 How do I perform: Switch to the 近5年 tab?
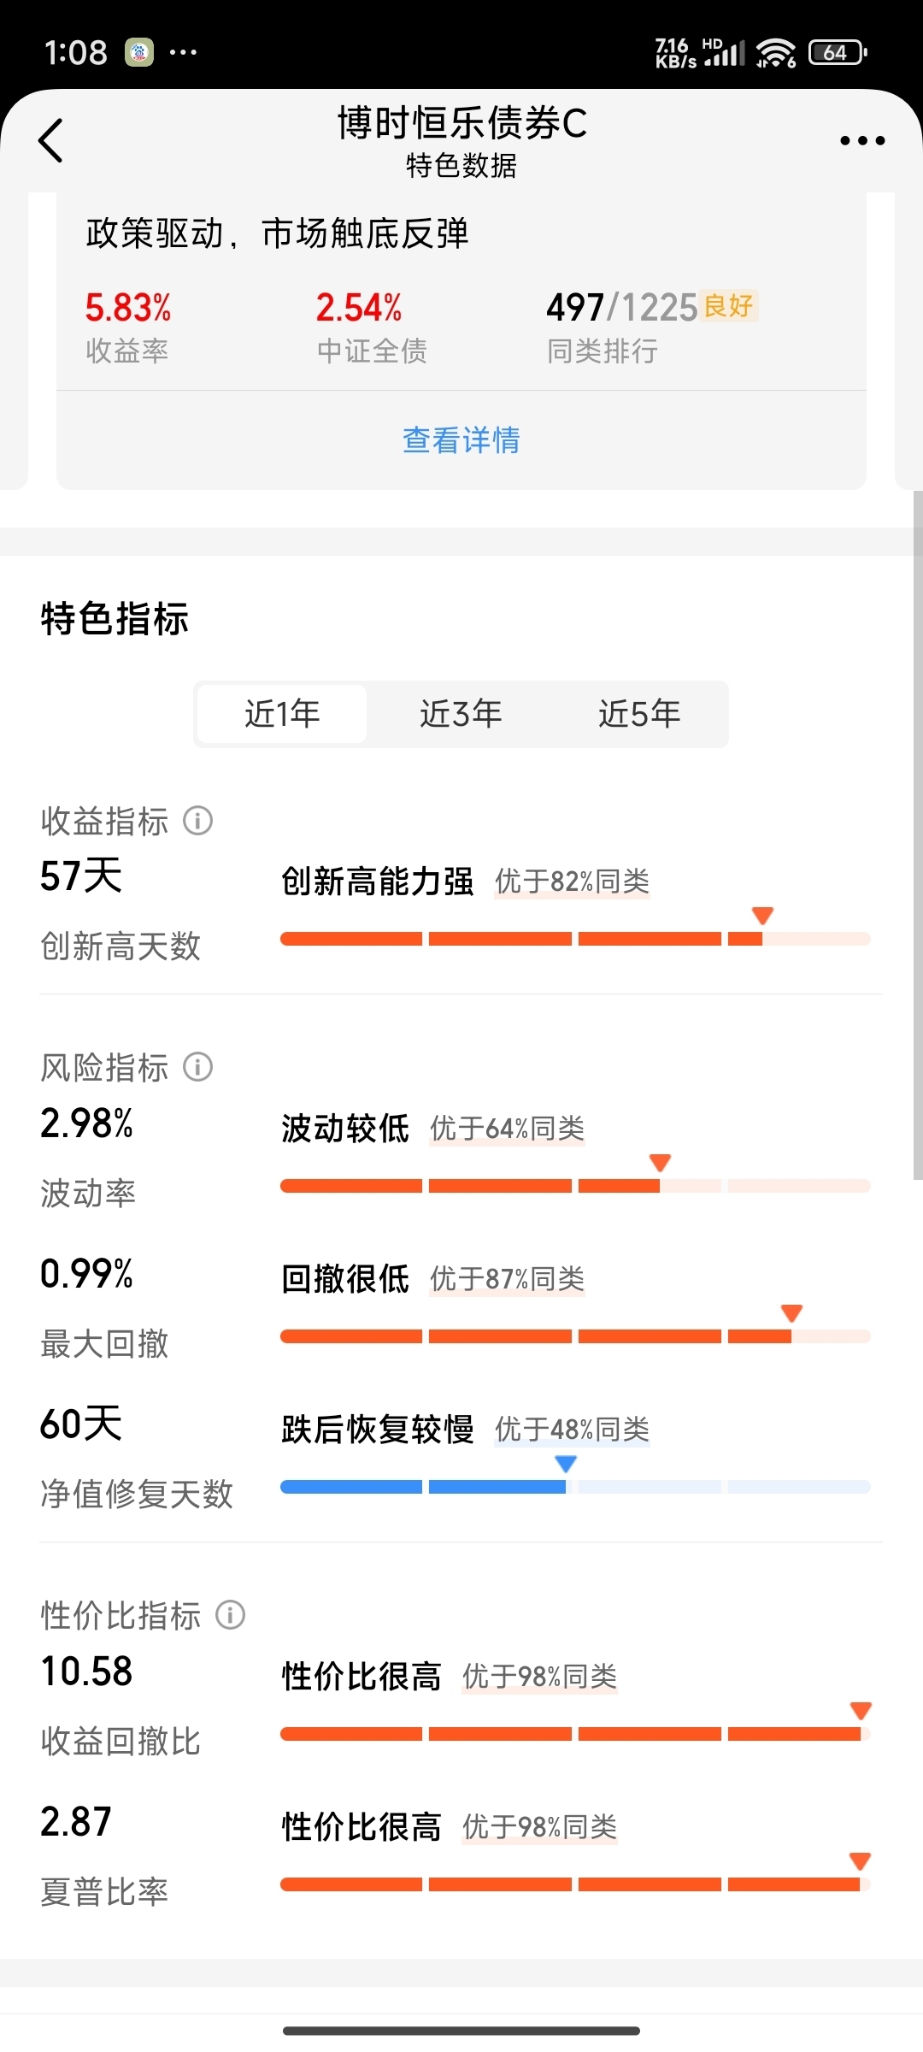point(639,714)
